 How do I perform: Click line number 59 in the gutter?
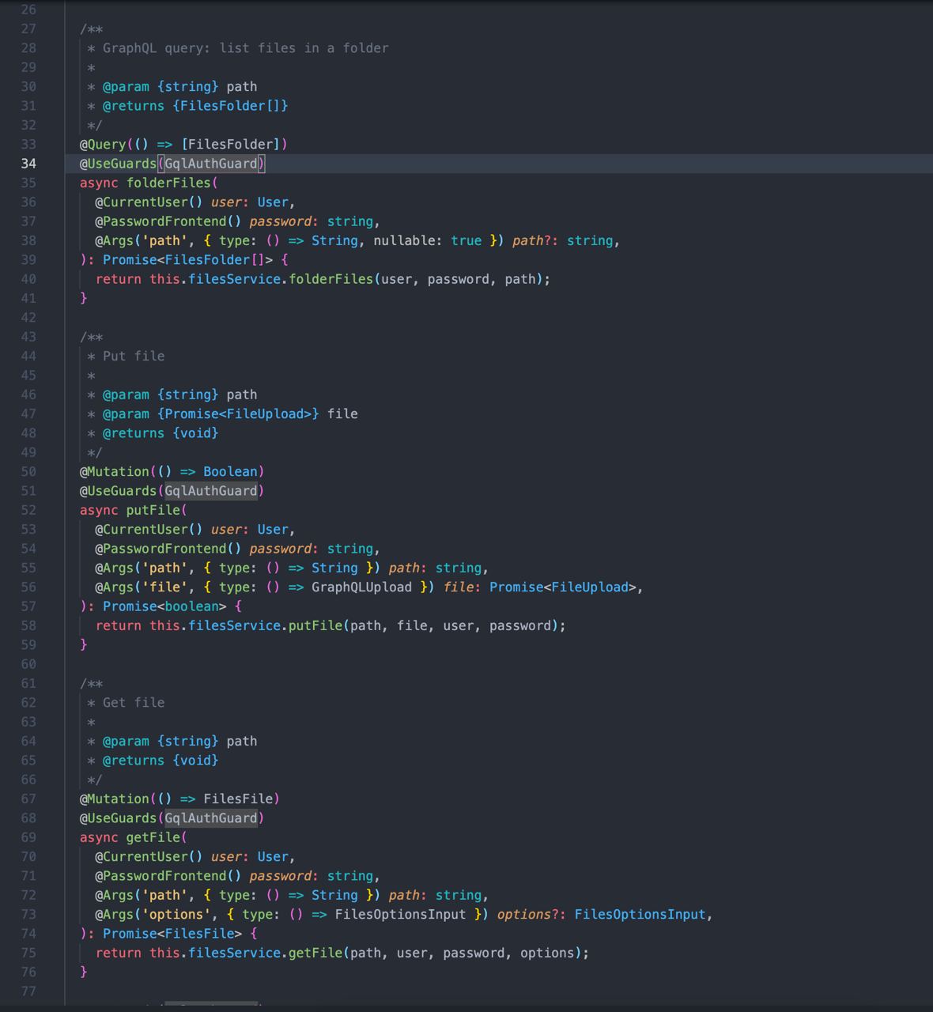[x=28, y=645]
